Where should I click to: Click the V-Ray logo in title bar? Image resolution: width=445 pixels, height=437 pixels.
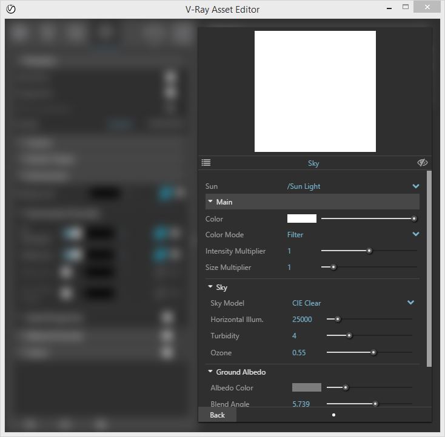11,9
